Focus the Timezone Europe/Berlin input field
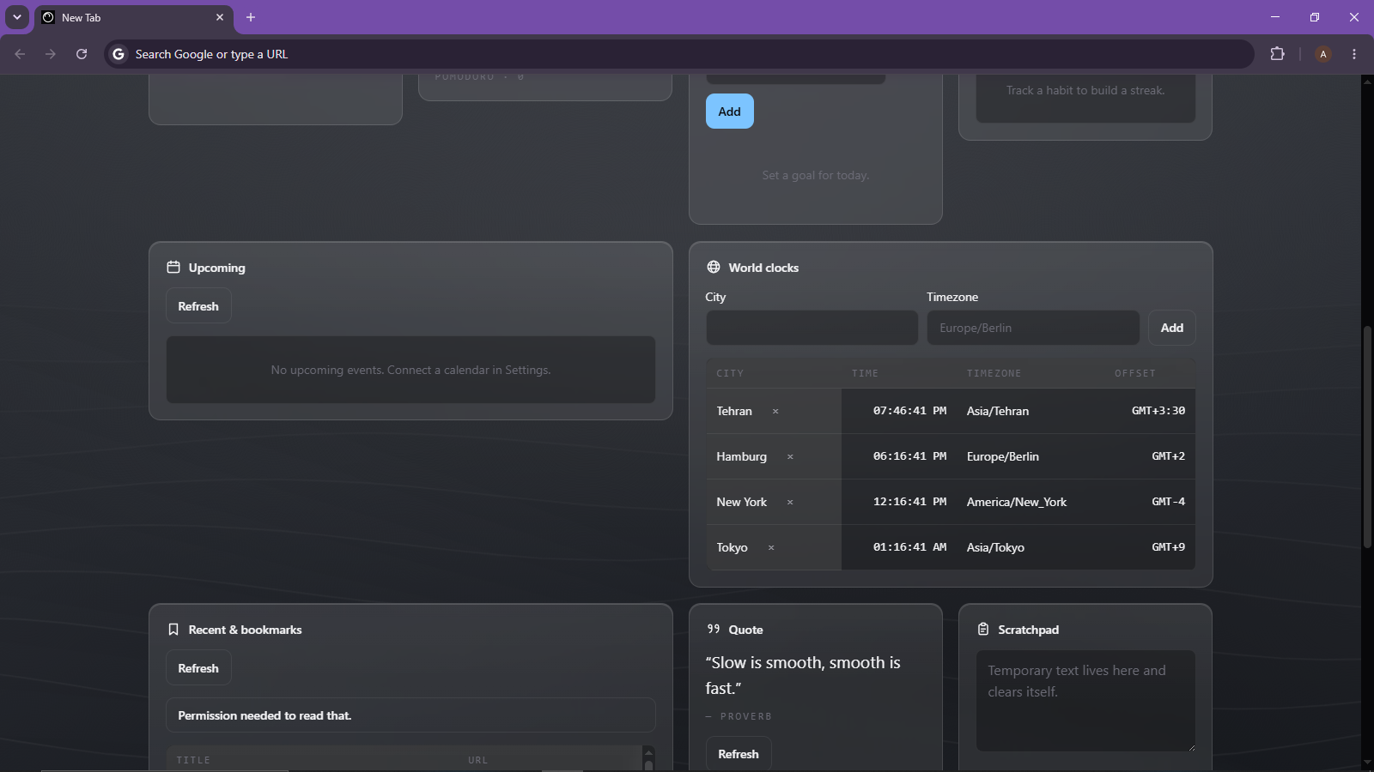Screen dimensions: 1374x772 pyautogui.click(x=1033, y=328)
